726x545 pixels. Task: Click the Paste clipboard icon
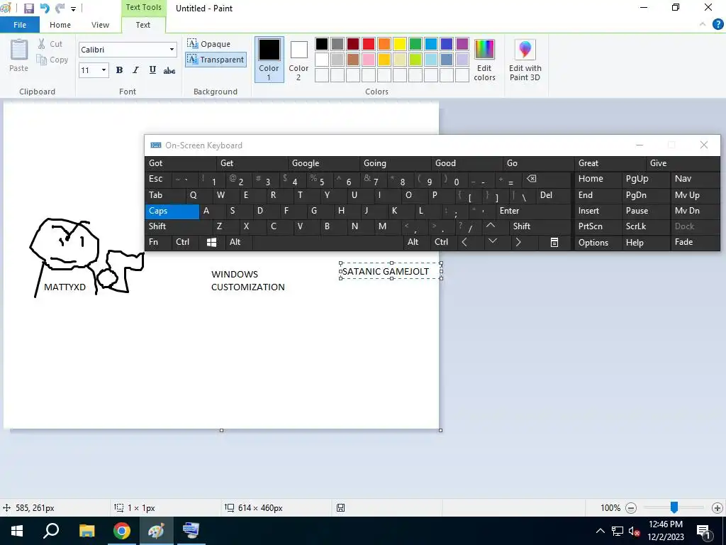click(19, 50)
